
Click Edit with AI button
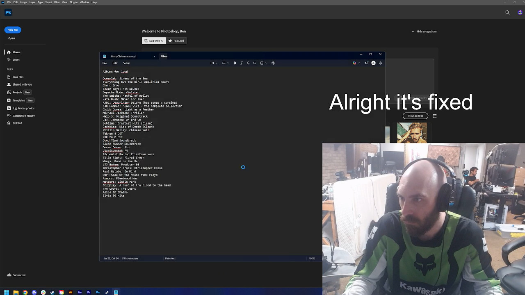[x=153, y=41]
